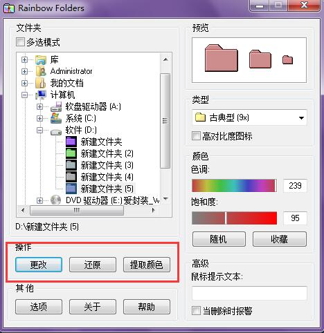Screen dimensions: 324x333
Task: Expand the DVD 驱动器 (E:) node
Action: [39, 200]
